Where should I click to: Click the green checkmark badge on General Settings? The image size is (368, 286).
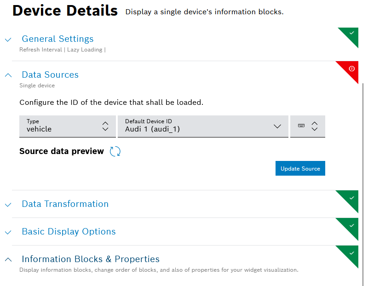[x=351, y=34]
